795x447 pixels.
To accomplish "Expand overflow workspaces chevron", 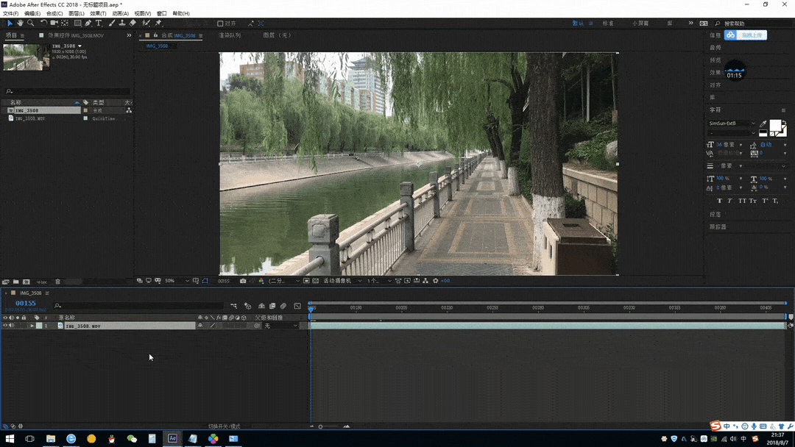I will [x=690, y=24].
